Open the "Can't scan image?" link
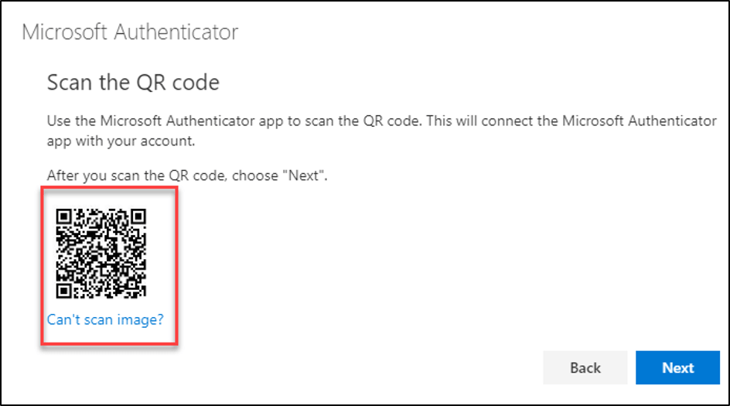The image size is (730, 406). (x=105, y=319)
